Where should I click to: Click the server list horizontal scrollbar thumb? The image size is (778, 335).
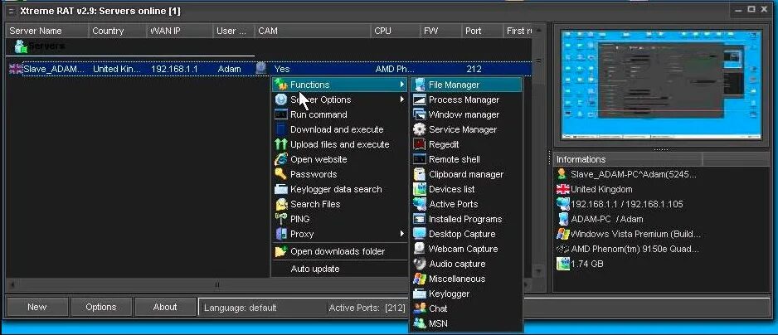tap(217, 285)
